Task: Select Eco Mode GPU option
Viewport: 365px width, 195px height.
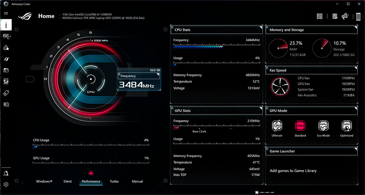Action: coord(323,129)
